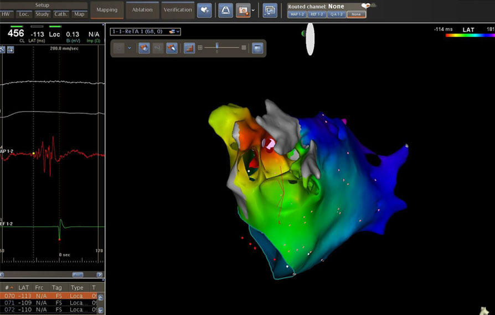This screenshot has width=495, height=315.
Task: Set routed channel to None
Action: coord(356,14)
